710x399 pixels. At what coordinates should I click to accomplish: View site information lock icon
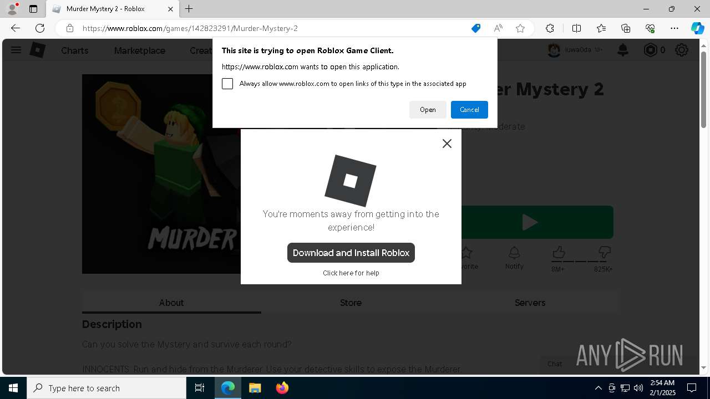(x=70, y=28)
